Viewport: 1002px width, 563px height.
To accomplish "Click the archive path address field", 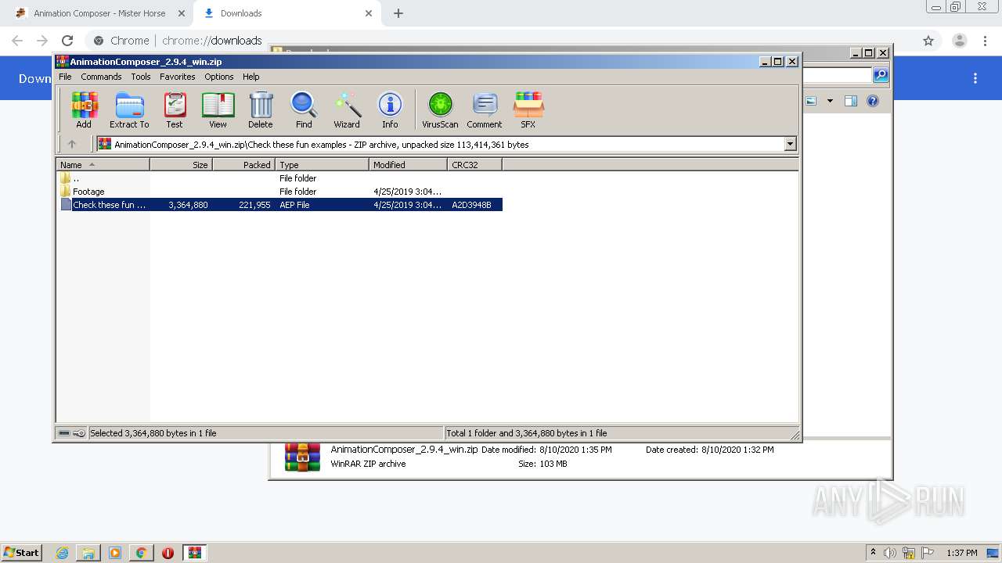I will (x=441, y=144).
